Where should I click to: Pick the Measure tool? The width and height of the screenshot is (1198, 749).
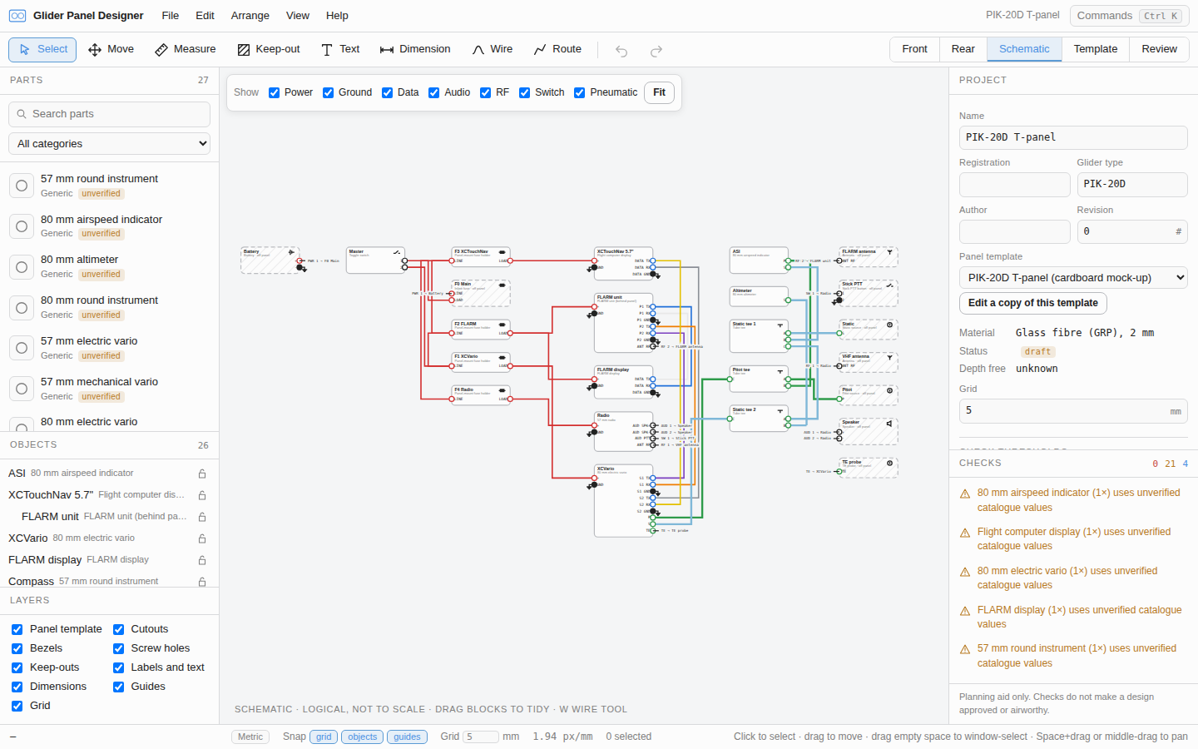(185, 50)
